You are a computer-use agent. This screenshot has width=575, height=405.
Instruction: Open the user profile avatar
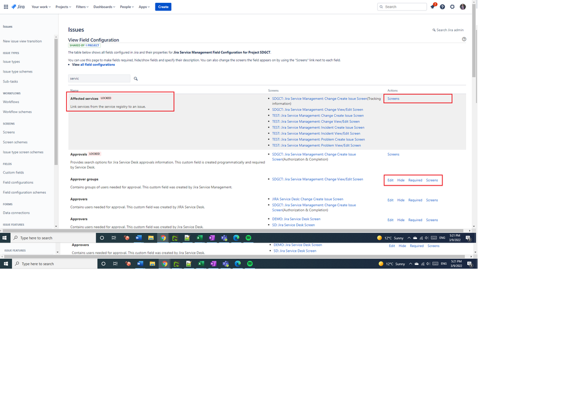point(463,6)
